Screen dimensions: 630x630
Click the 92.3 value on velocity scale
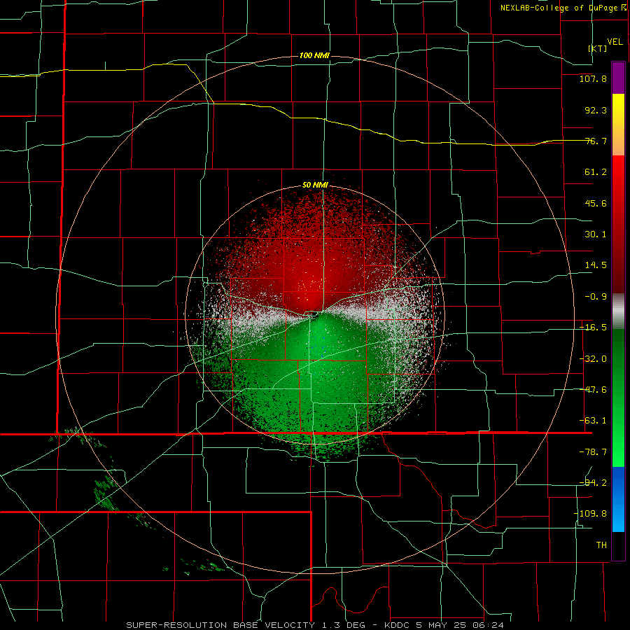[x=596, y=110]
